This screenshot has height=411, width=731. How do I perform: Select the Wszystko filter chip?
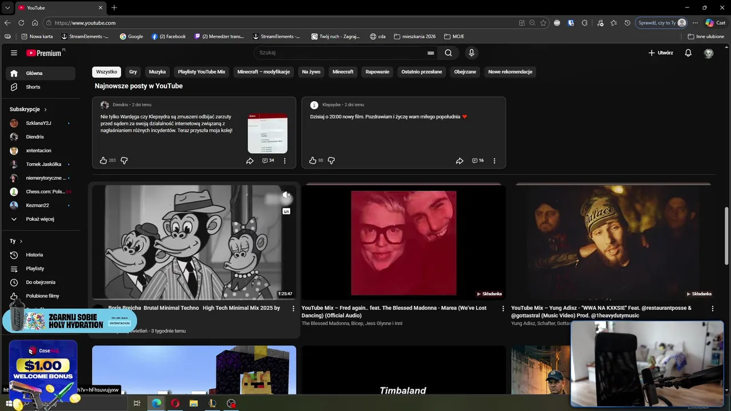click(x=106, y=72)
